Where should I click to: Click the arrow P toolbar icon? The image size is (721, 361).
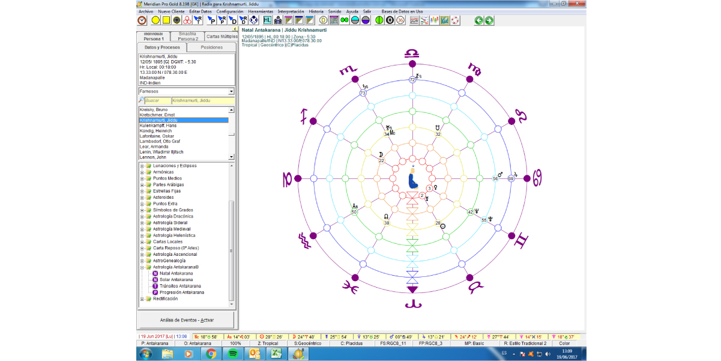(211, 20)
